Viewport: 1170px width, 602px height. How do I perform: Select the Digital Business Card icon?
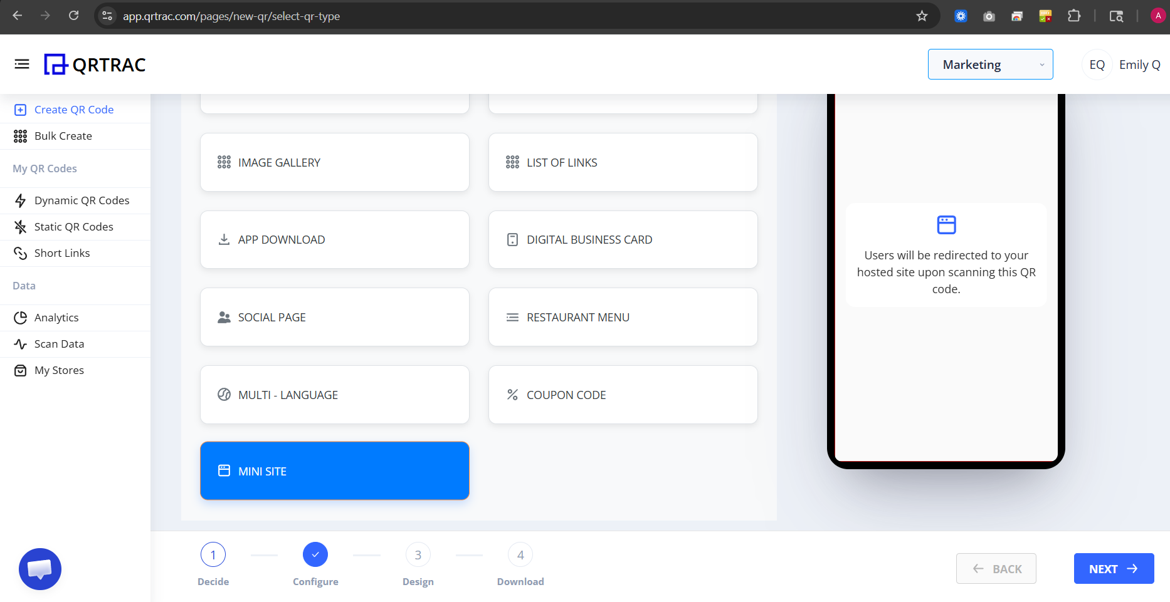512,239
